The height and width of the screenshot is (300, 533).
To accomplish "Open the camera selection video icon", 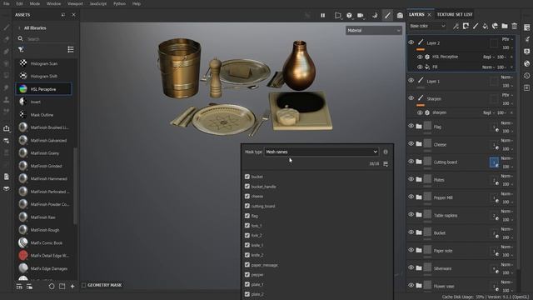I will pos(361,15).
